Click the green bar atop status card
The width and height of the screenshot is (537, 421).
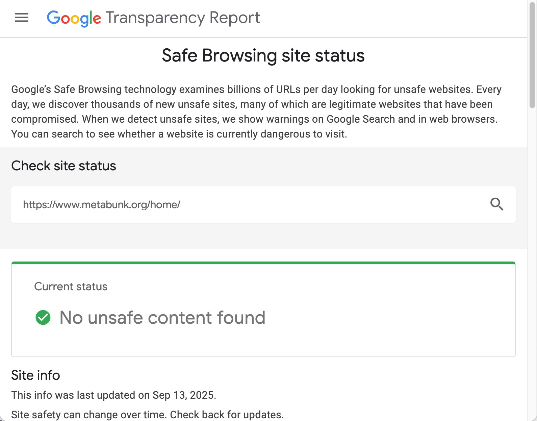point(263,263)
